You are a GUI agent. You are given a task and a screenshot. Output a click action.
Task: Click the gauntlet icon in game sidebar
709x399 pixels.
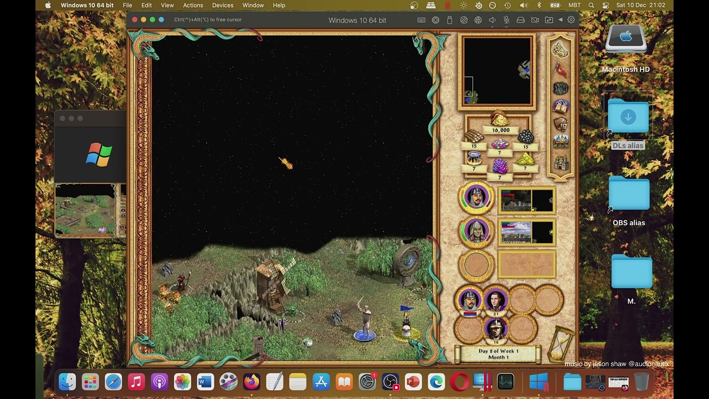coord(561,124)
